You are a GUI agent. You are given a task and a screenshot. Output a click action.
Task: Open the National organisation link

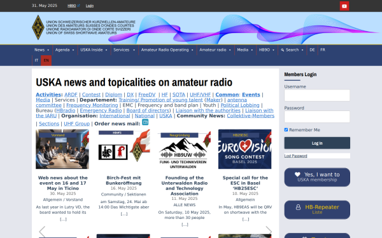pyautogui.click(x=145, y=116)
